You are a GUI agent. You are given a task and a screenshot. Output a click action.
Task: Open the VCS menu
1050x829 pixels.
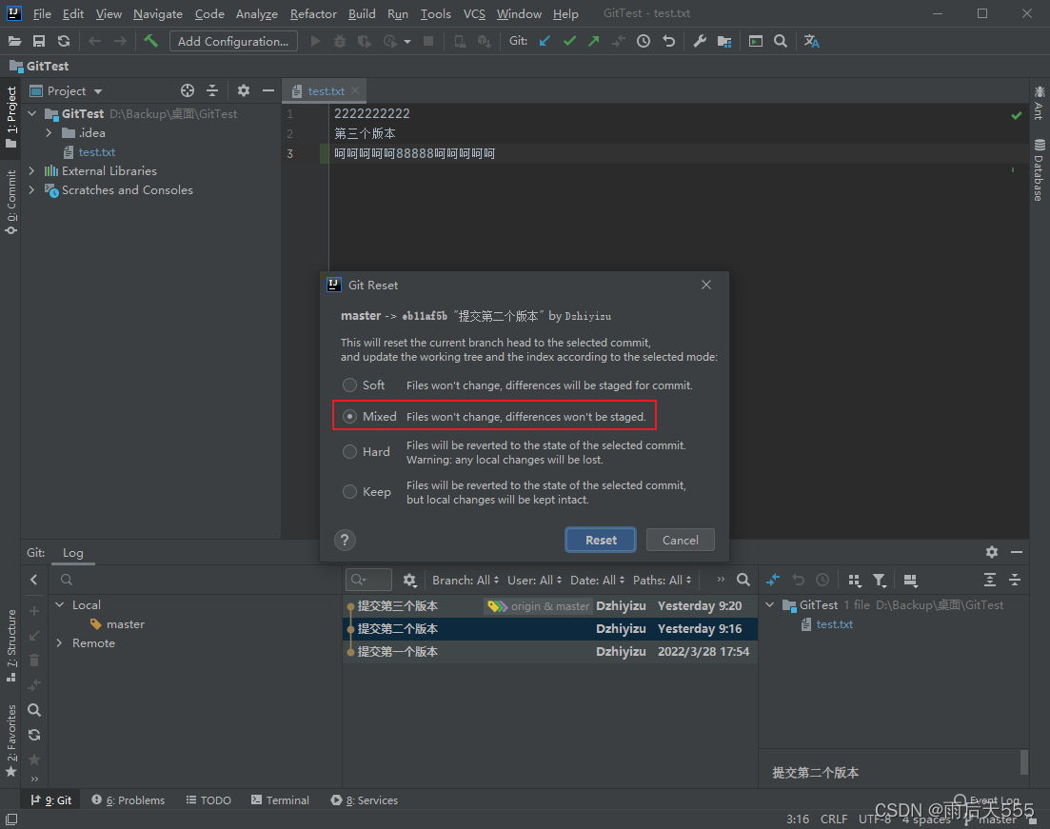[x=474, y=14]
